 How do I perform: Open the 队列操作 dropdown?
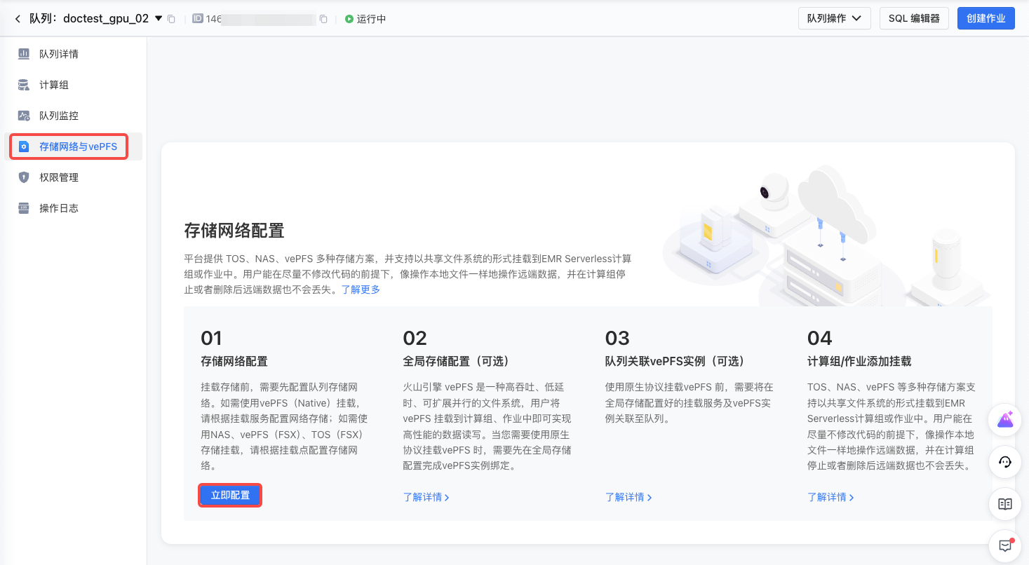pyautogui.click(x=834, y=18)
